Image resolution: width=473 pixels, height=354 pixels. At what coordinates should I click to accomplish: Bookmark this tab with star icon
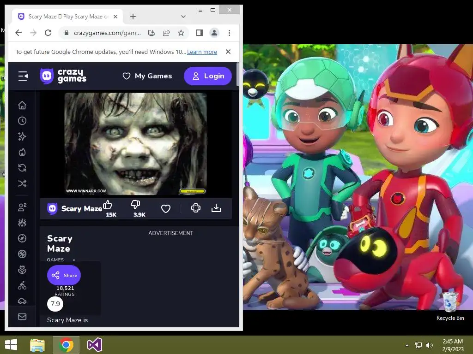pos(181,33)
